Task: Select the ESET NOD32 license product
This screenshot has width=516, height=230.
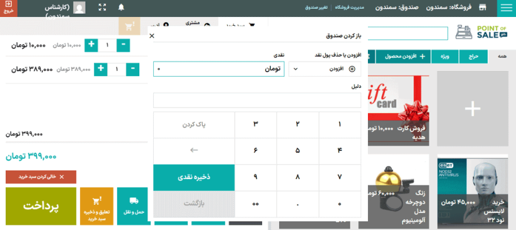Action: coord(473,191)
